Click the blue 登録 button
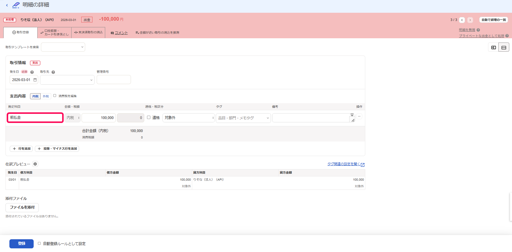The height and width of the screenshot is (252, 512). coord(22,243)
